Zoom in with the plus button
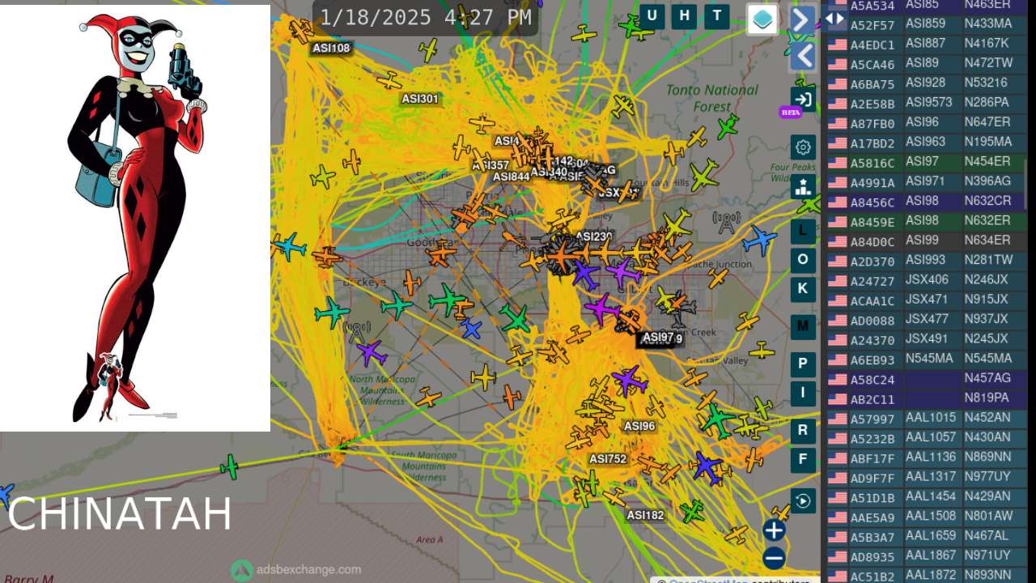Screen dimensions: 1036x583 (x=775, y=530)
